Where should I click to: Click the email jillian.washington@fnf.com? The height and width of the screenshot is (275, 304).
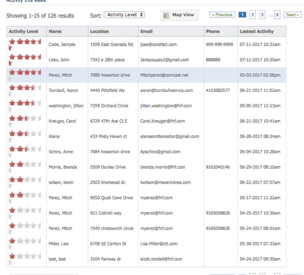[166, 106]
